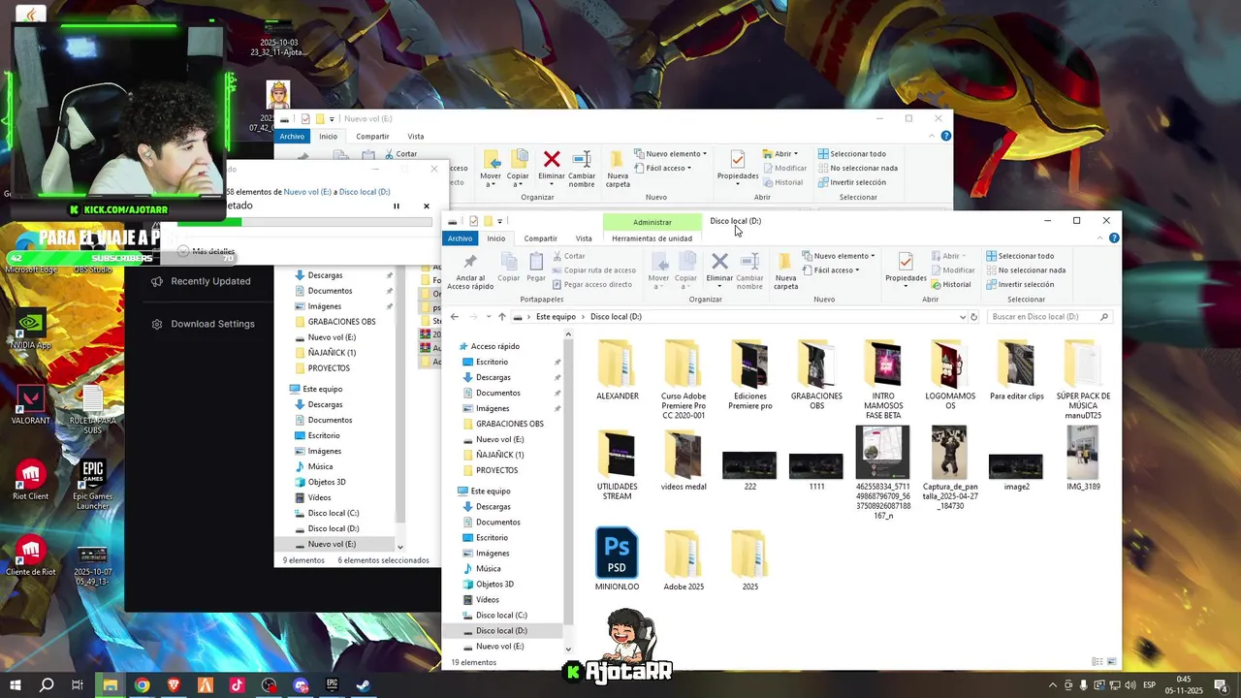Switch to Vista tab in Disco local (D:) window

coord(584,238)
